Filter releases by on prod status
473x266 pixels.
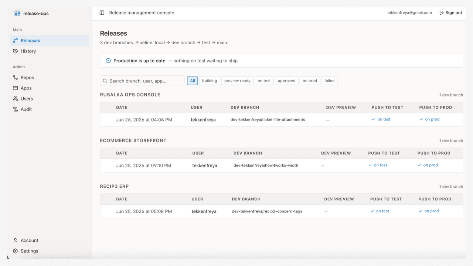click(310, 81)
